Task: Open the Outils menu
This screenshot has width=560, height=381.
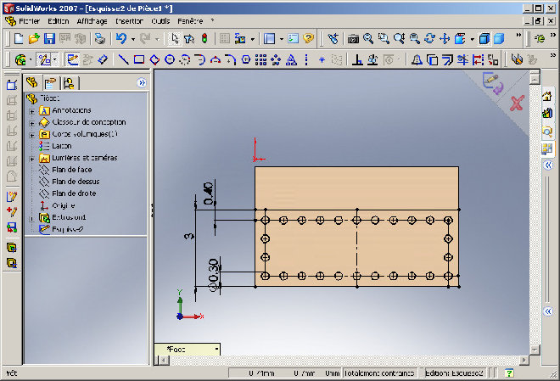Action: [160, 21]
